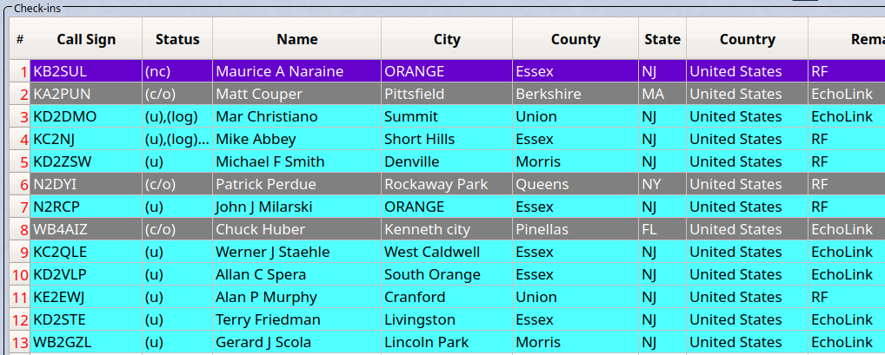
Task: Click the State column header
Action: pos(662,39)
